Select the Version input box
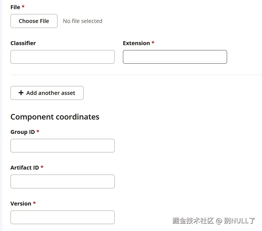 62,217
